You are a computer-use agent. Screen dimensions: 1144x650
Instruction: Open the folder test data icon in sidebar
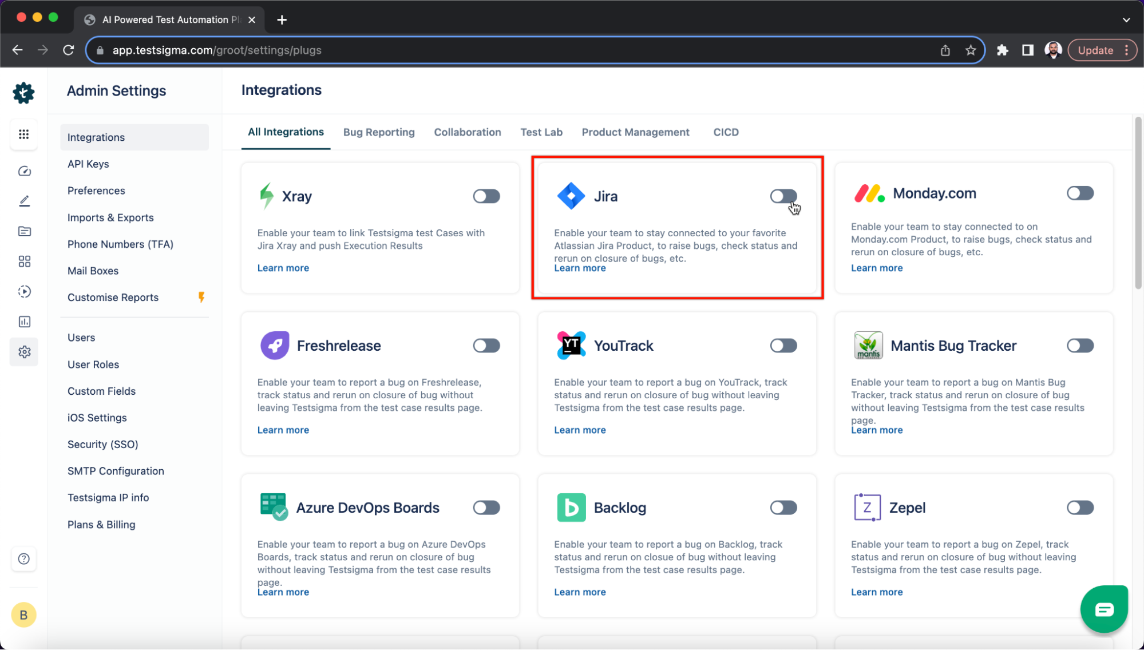tap(24, 231)
